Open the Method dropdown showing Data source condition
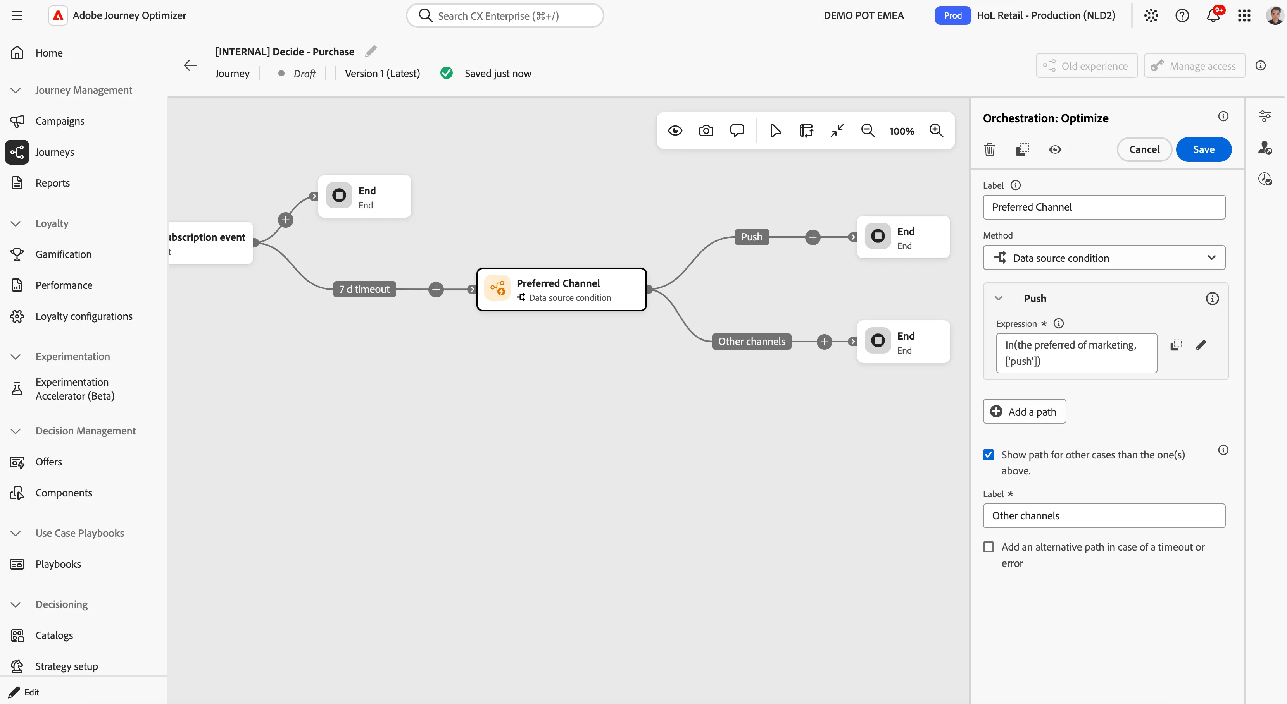Image resolution: width=1287 pixels, height=704 pixels. pyautogui.click(x=1104, y=258)
